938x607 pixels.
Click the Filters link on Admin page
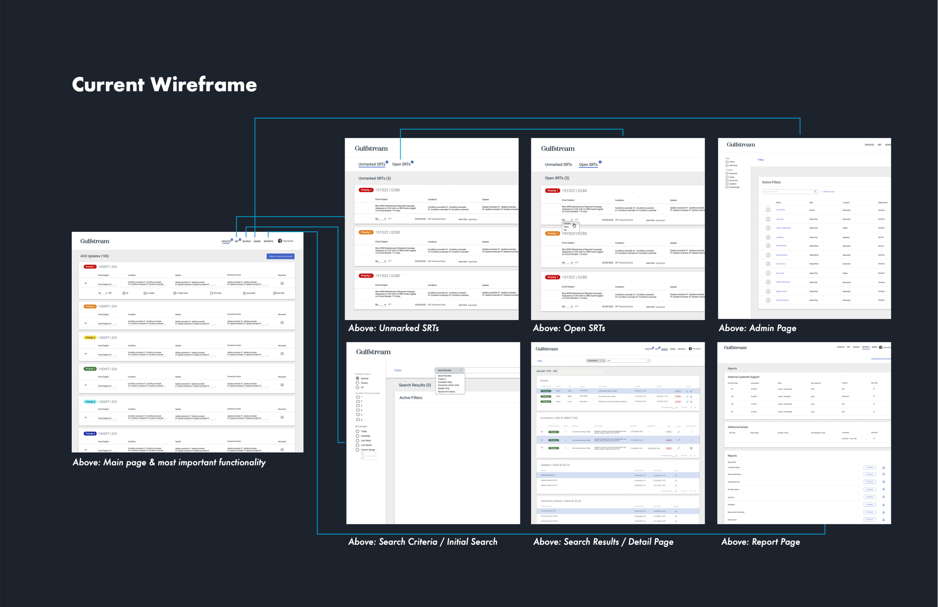(761, 160)
